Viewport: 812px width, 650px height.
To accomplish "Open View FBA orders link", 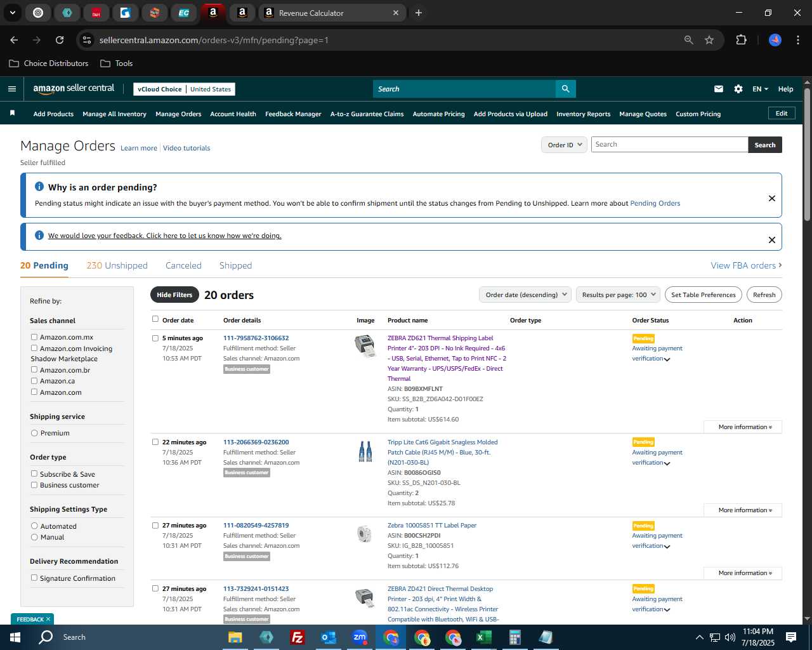I will pos(746,265).
